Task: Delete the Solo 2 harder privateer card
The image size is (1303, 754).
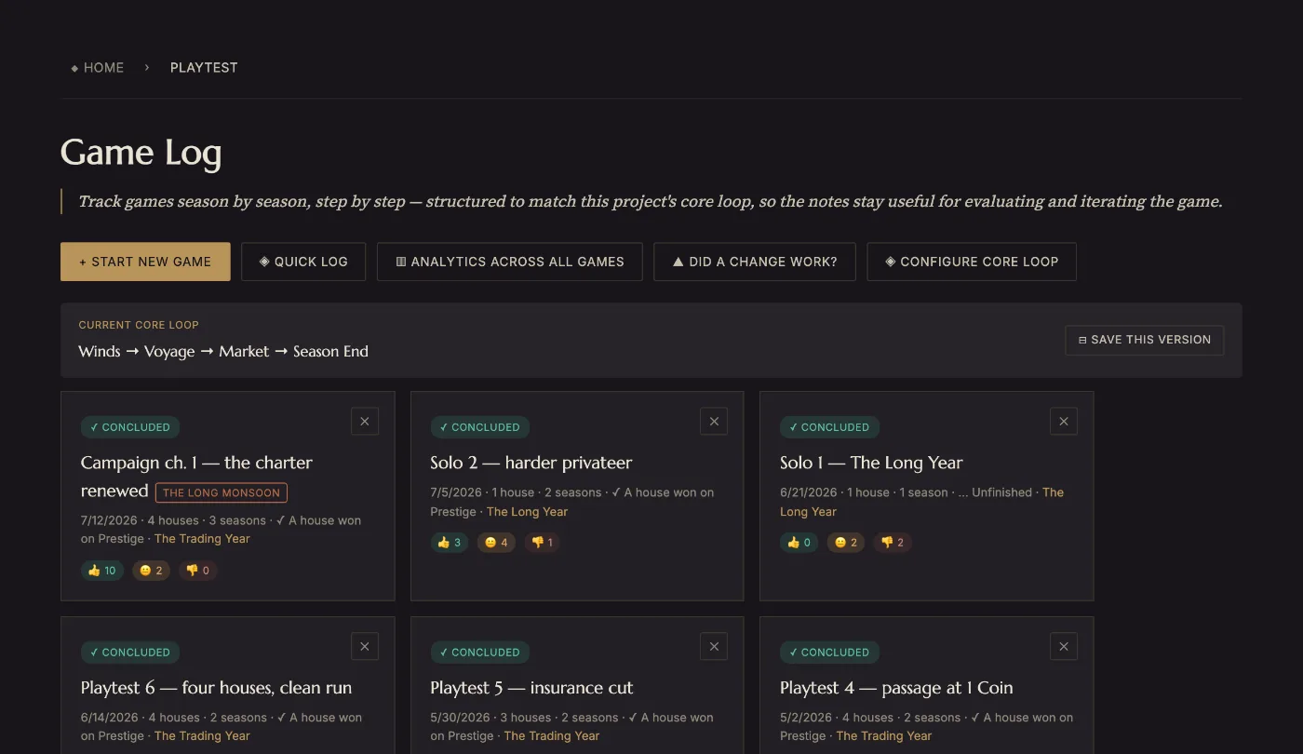Action: pyautogui.click(x=714, y=422)
